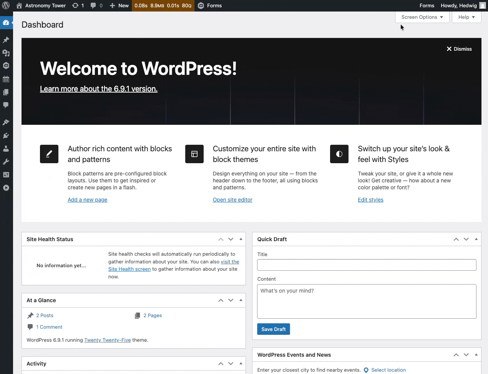This screenshot has width=488, height=374.
Task: Click the Save Draft button
Action: [x=273, y=329]
